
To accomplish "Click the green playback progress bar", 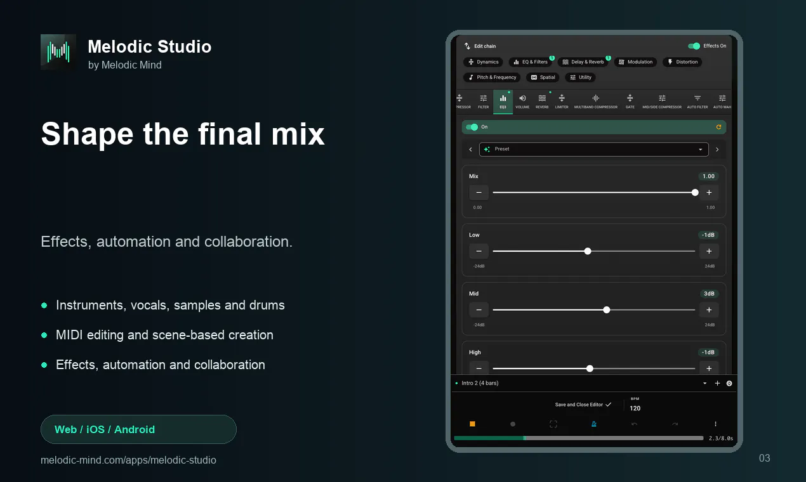I will [x=579, y=438].
